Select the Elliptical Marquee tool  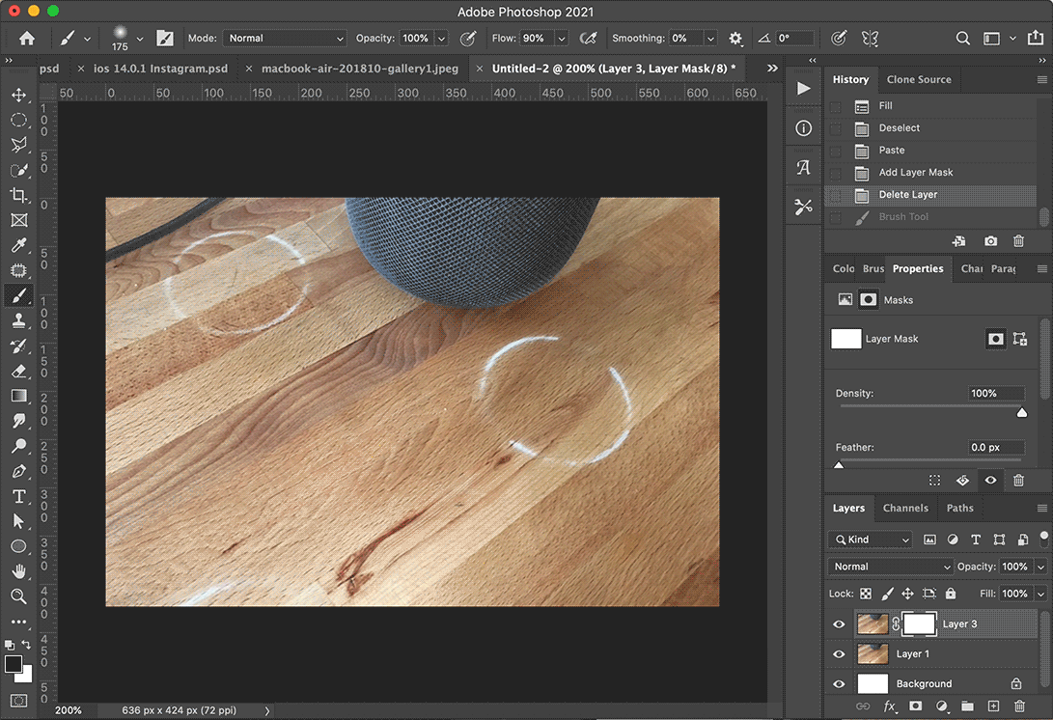coord(18,121)
